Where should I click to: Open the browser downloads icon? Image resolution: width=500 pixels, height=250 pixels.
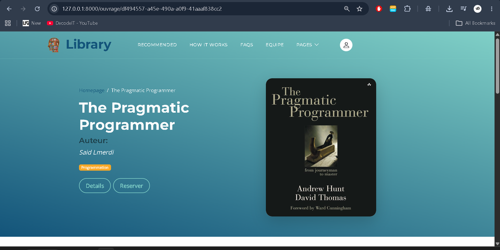coord(449,9)
